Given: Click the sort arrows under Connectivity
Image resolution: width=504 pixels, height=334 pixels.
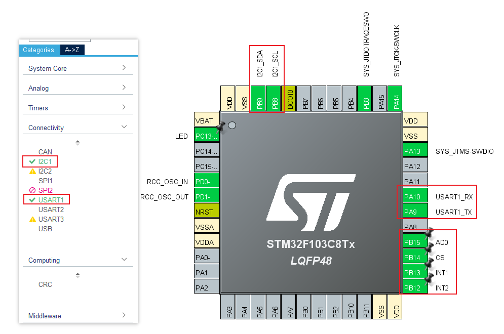Looking at the screenshot, I should click(x=77, y=143).
